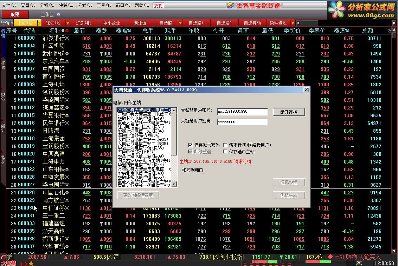Open the 分析(A) menu
This screenshot has width=398, height=266.
pos(47,5)
